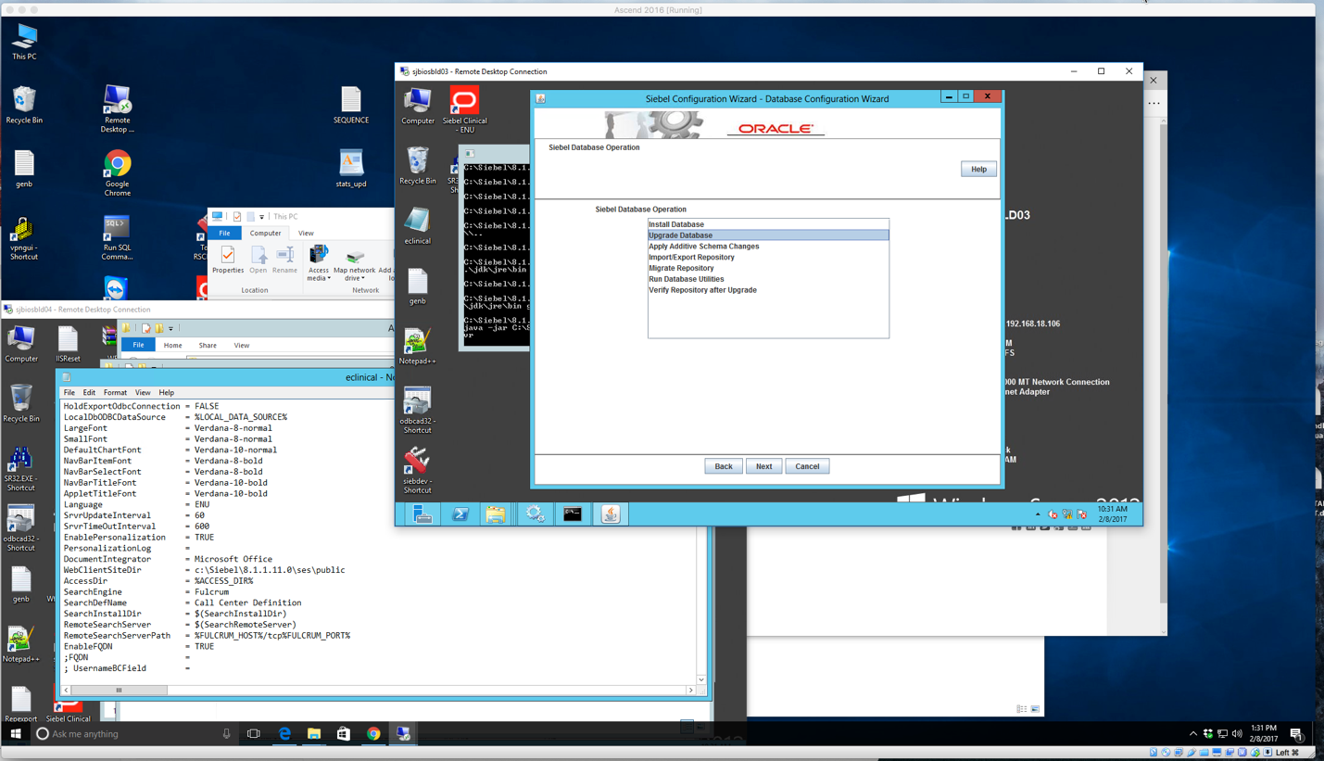Open eclinical file in sjbiosbld03 desktop
This screenshot has width=1324, height=761.
[418, 226]
